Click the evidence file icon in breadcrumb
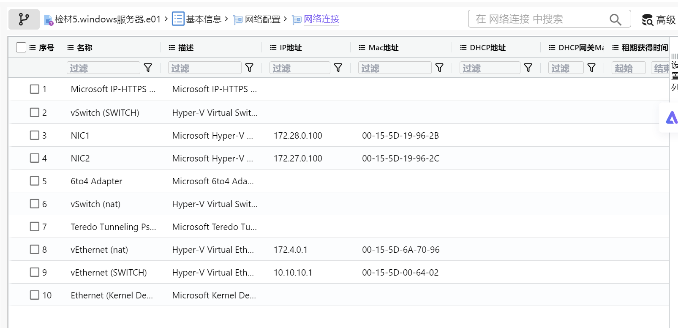 [49, 20]
